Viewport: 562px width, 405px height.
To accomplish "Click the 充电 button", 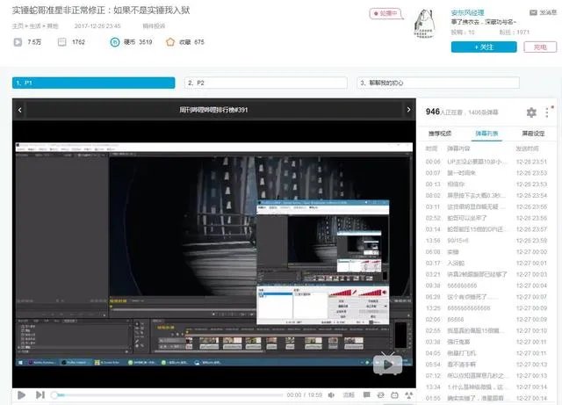I will click(540, 47).
